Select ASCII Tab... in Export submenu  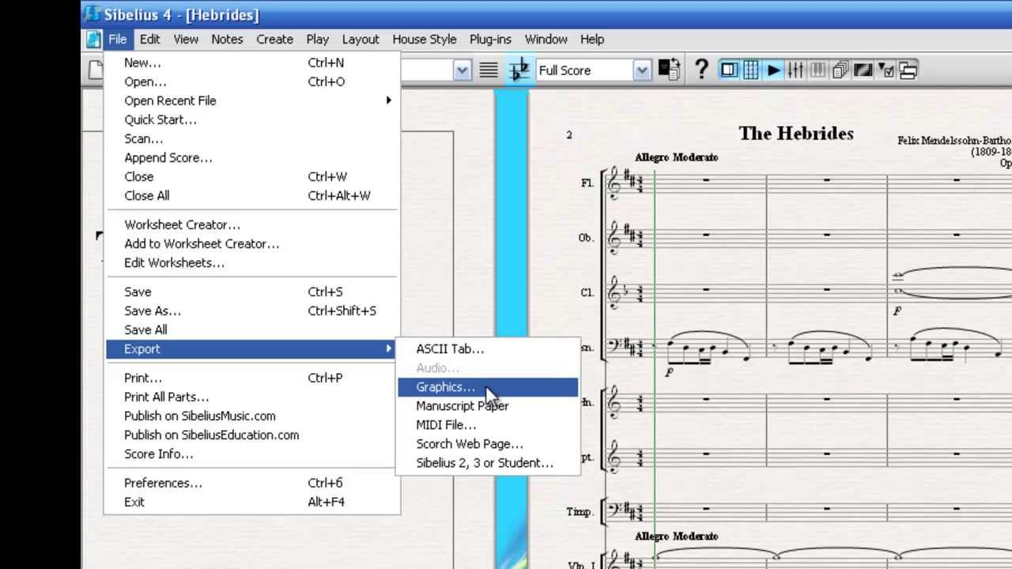point(488,349)
